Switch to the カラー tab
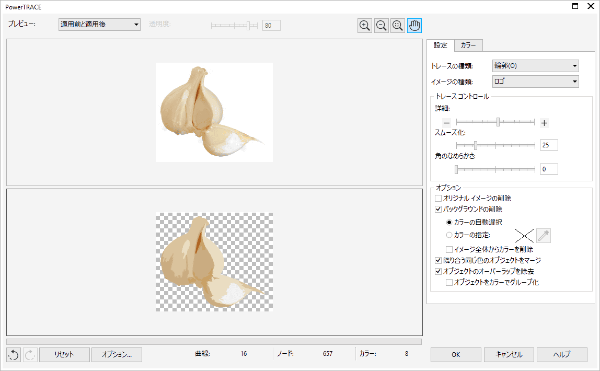This screenshot has height=371, width=600. pyautogui.click(x=468, y=45)
